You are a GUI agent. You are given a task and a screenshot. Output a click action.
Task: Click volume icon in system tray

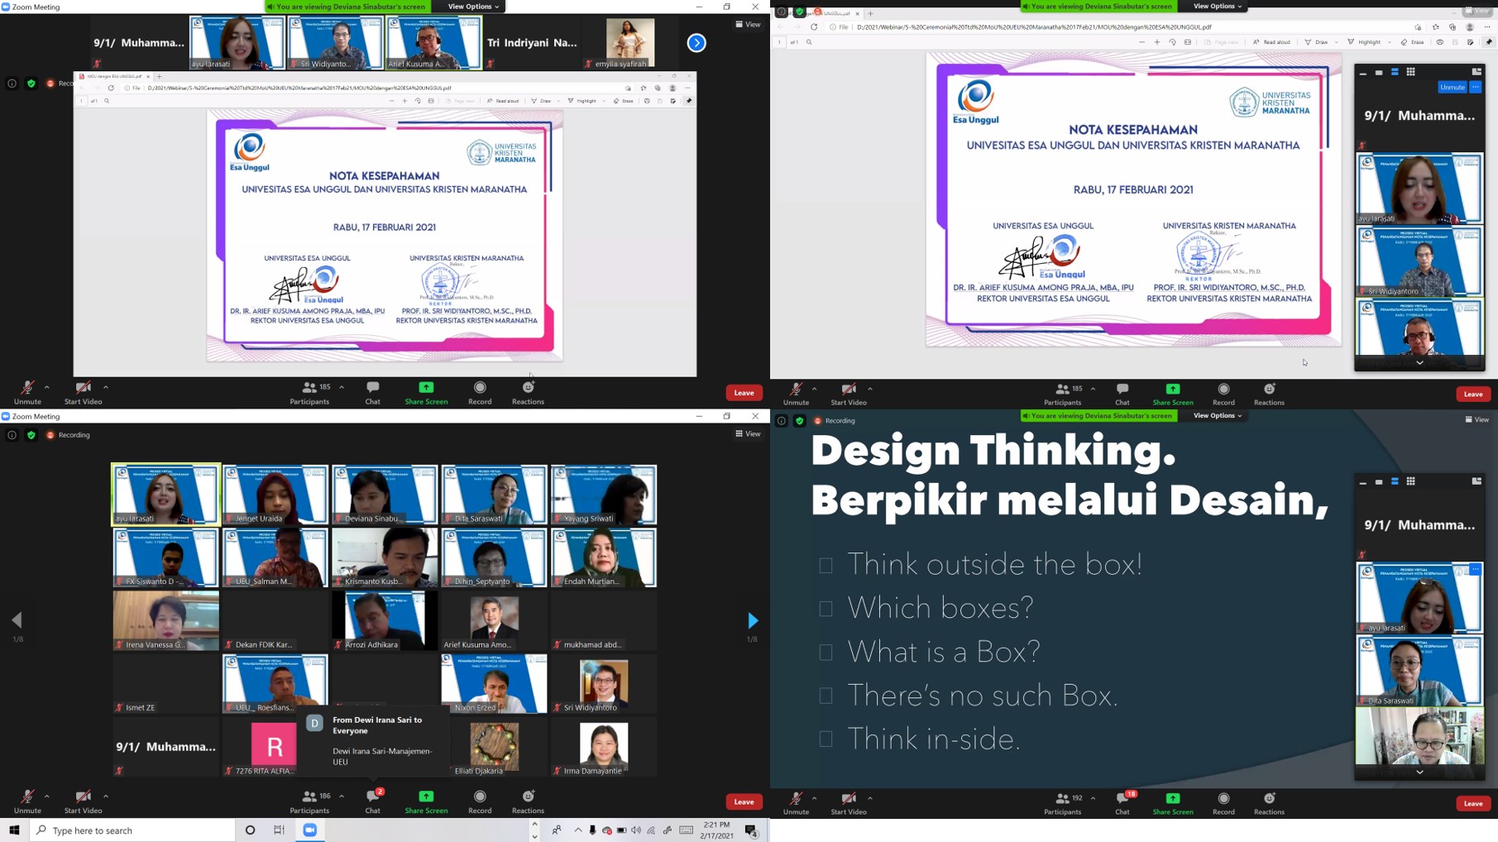pos(635,830)
